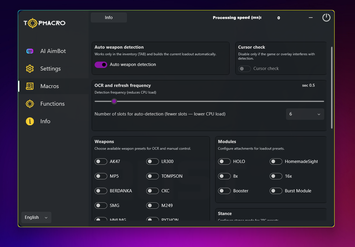The height and width of the screenshot is (247, 355).
Task: Click the main panel vertical scrollbar
Action: click(x=332, y=88)
